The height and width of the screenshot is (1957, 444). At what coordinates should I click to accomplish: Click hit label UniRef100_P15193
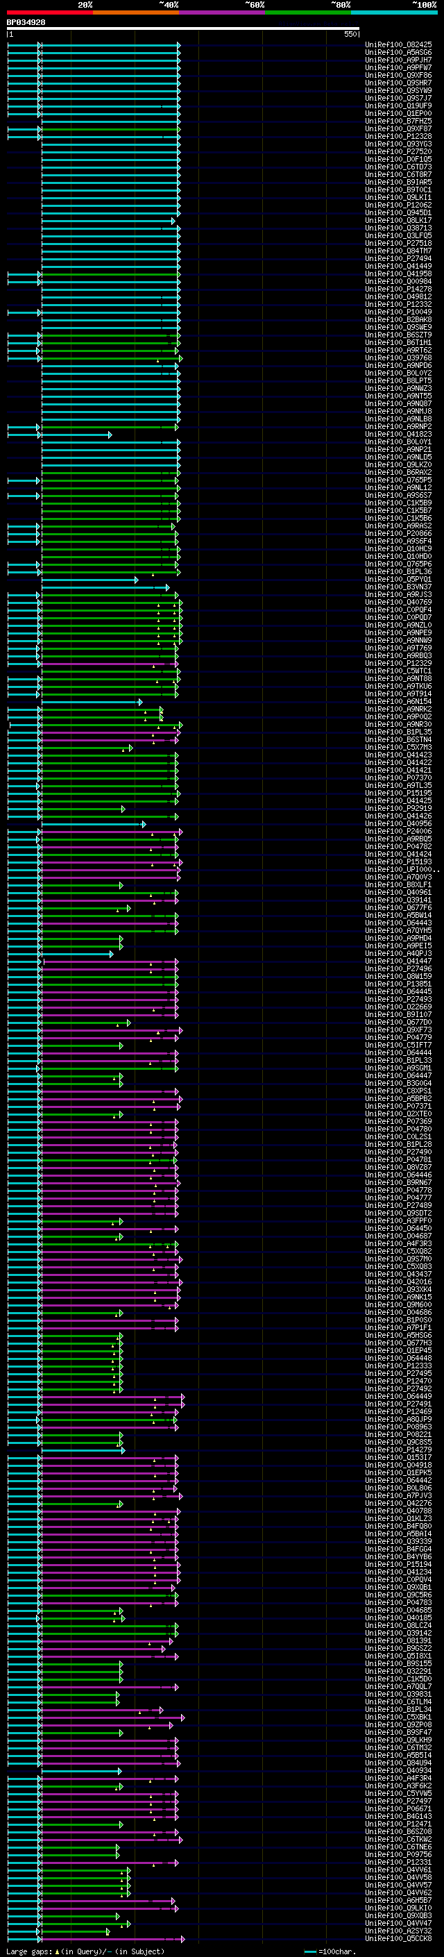[398, 862]
